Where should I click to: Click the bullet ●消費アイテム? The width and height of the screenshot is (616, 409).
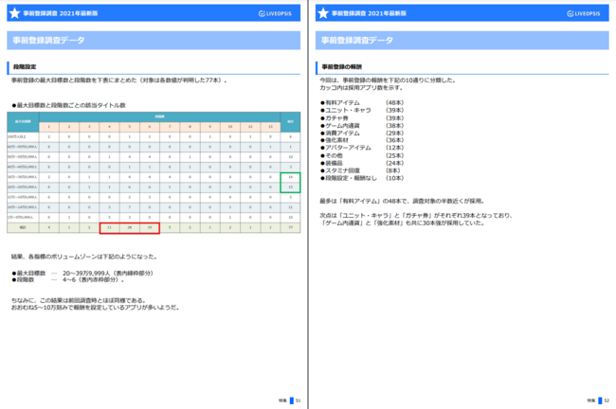(x=340, y=133)
